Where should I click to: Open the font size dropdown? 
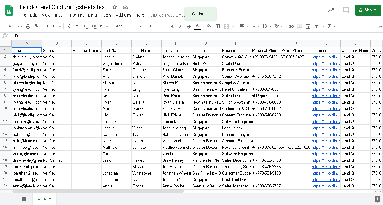[156, 26]
